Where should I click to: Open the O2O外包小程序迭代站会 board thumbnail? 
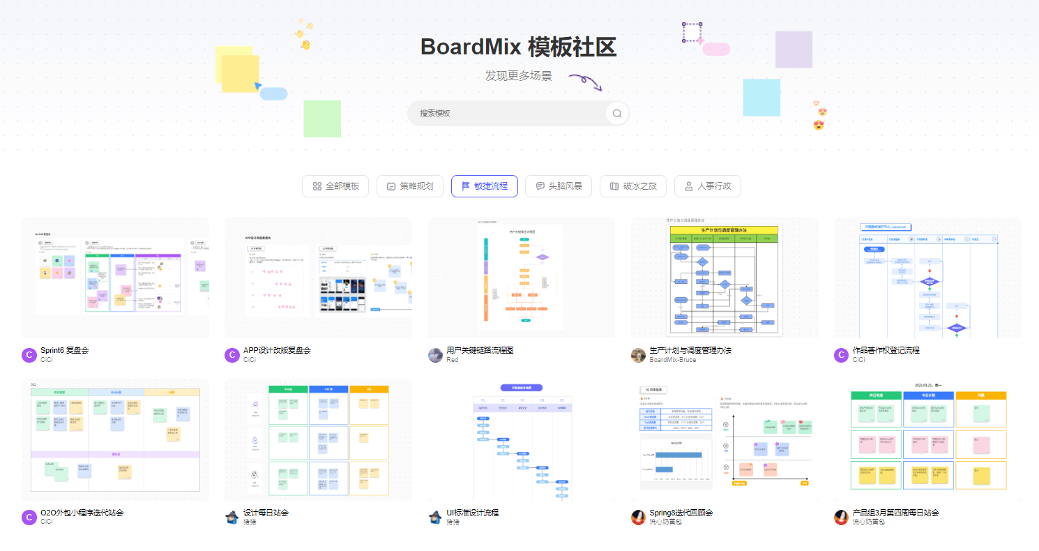tap(115, 440)
